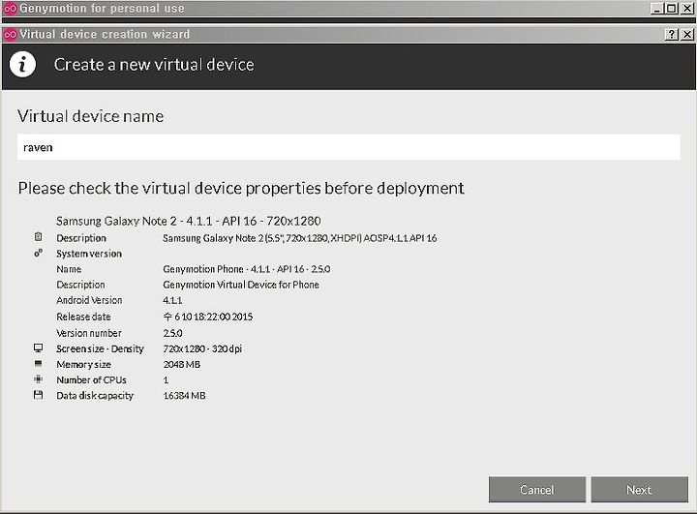Click the Version number label
Screen dimensions: 697x514
point(89,333)
